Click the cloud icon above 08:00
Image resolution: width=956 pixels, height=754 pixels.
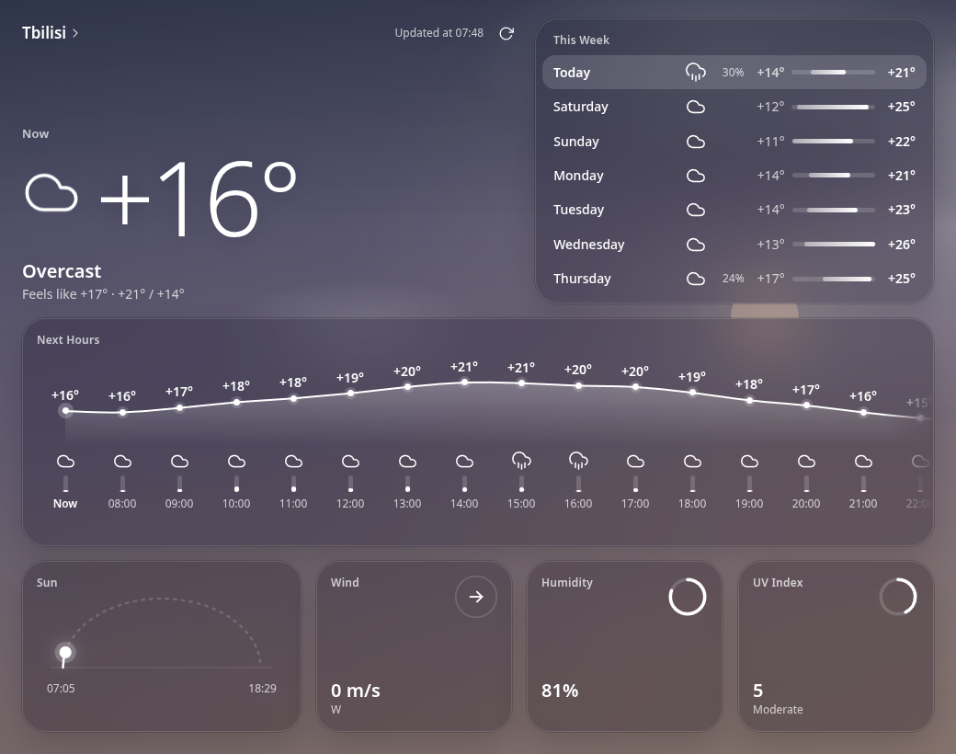(x=122, y=462)
